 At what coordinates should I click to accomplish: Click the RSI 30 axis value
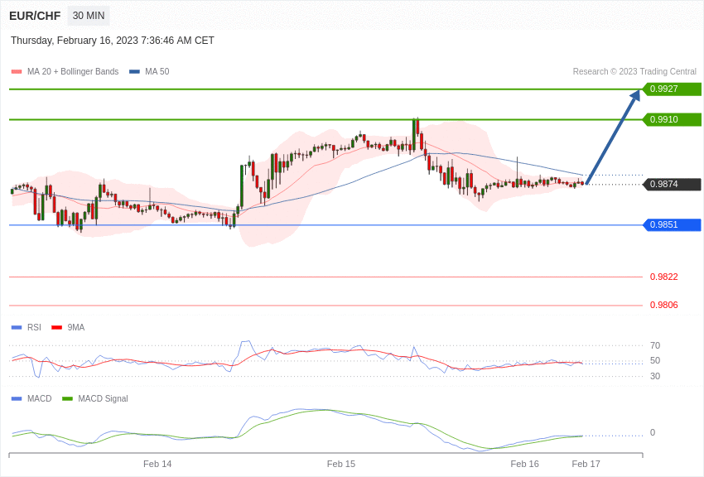pos(655,376)
